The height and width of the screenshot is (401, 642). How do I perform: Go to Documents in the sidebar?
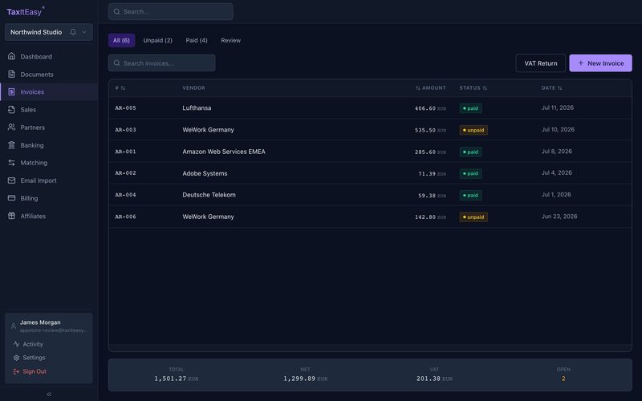tap(49, 74)
